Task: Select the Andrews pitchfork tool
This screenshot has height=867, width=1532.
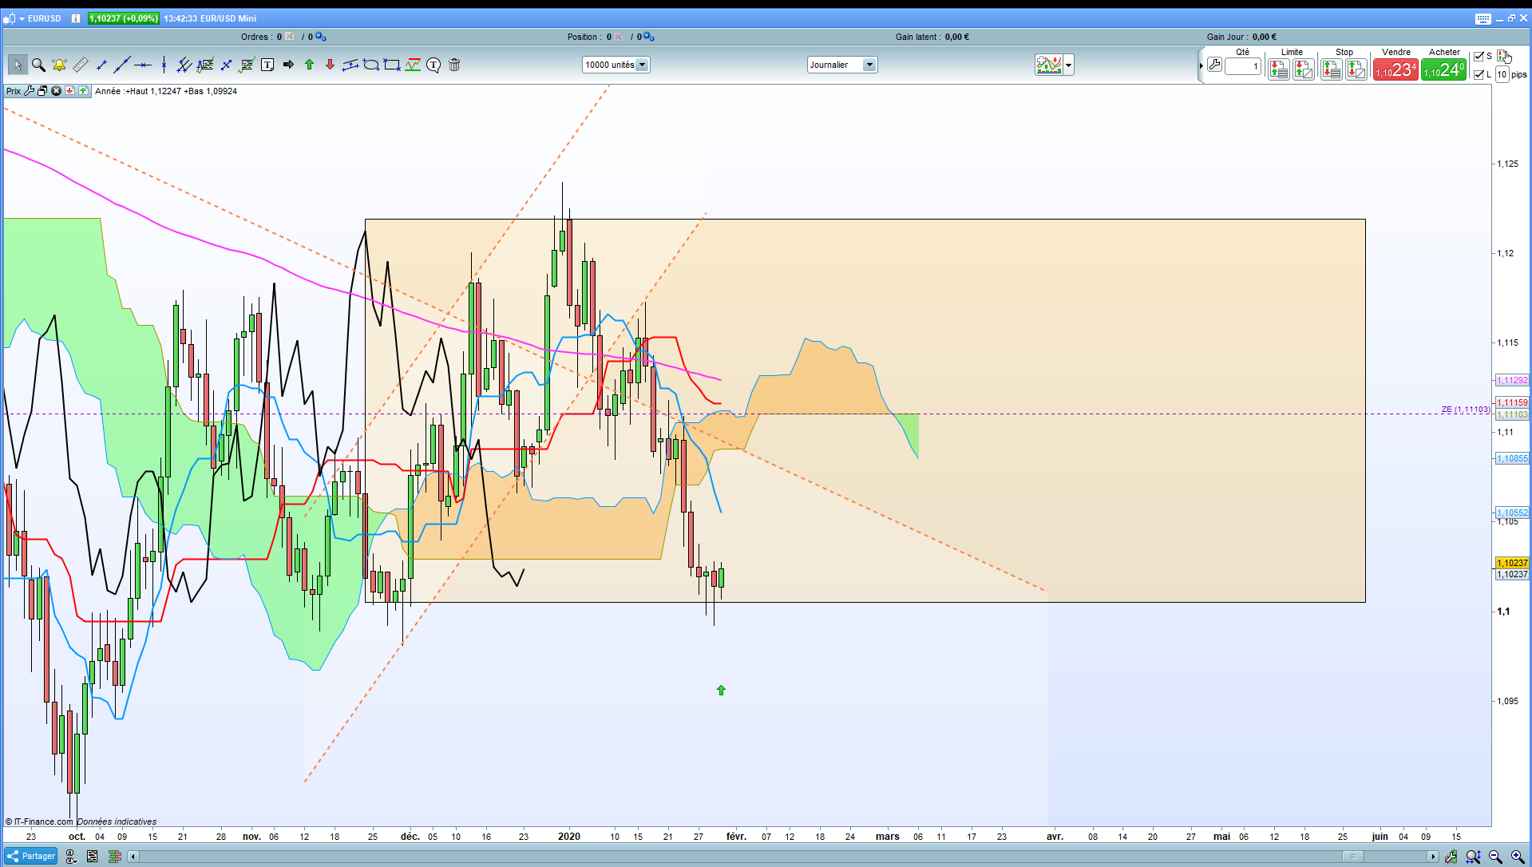Action: pos(184,65)
